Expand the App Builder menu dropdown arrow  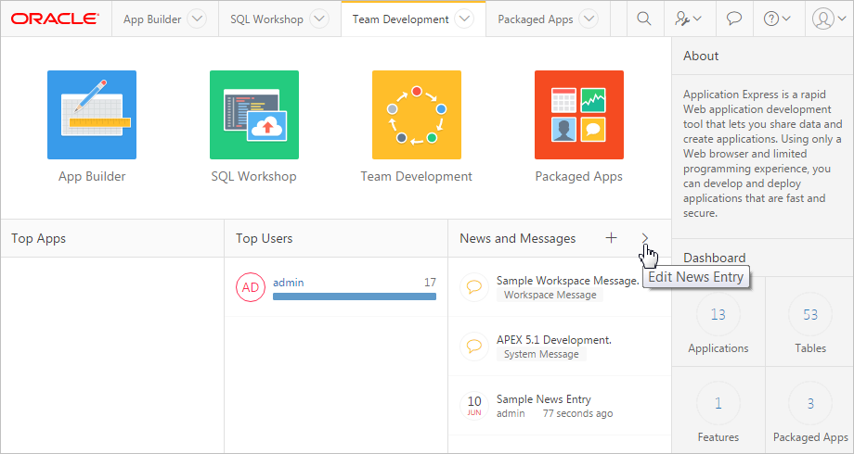click(197, 19)
